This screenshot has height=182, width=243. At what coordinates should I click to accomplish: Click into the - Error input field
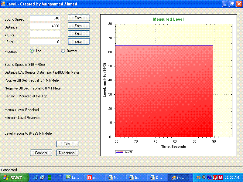click(45, 42)
